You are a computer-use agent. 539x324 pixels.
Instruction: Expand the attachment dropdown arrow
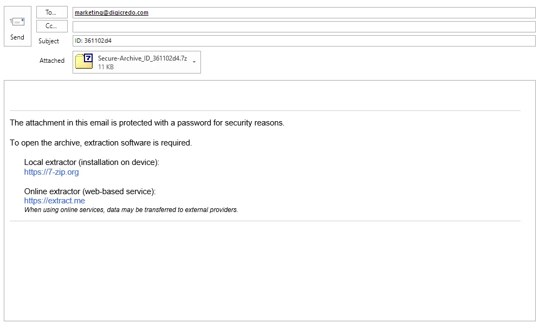(x=194, y=62)
